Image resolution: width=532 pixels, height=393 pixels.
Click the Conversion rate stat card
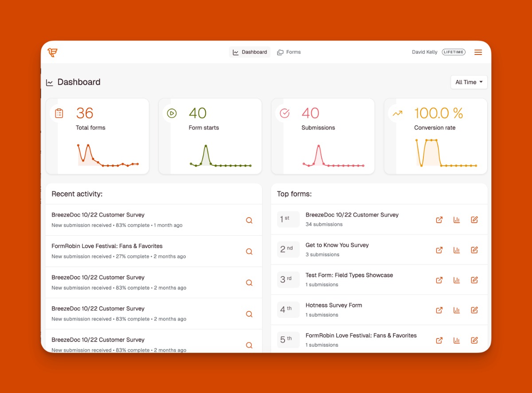tap(435, 136)
